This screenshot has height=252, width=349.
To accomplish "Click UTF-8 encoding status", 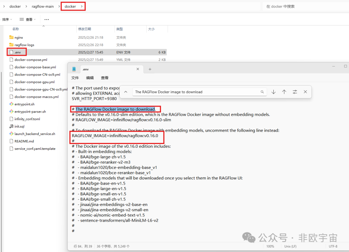I will [333, 246].
